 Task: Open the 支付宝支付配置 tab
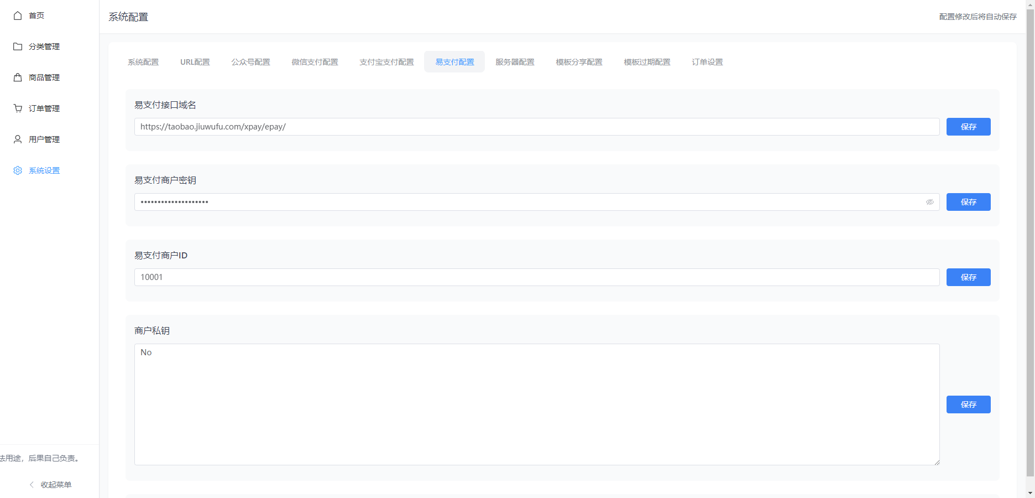pos(386,62)
